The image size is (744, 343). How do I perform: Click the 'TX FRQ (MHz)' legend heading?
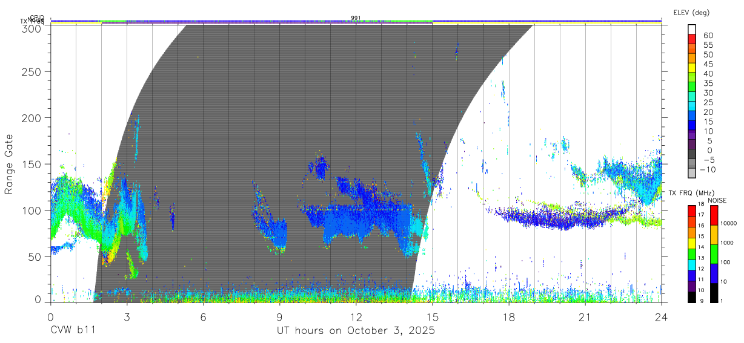[690, 193]
